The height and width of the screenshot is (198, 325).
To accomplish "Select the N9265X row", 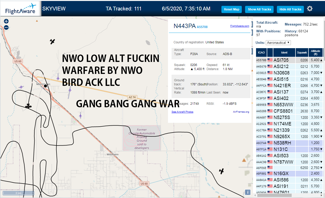I will (x=290, y=137).
